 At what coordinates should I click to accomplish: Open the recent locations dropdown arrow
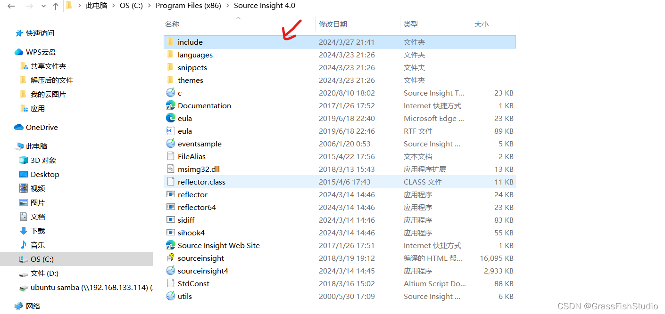(x=43, y=6)
